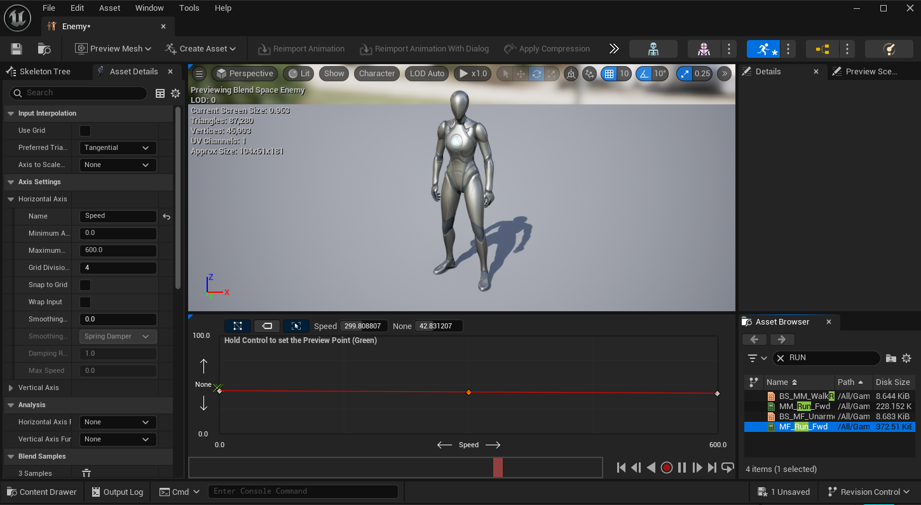921x505 pixels.
Task: Open the Skeleton editor mode
Action: pyautogui.click(x=653, y=49)
